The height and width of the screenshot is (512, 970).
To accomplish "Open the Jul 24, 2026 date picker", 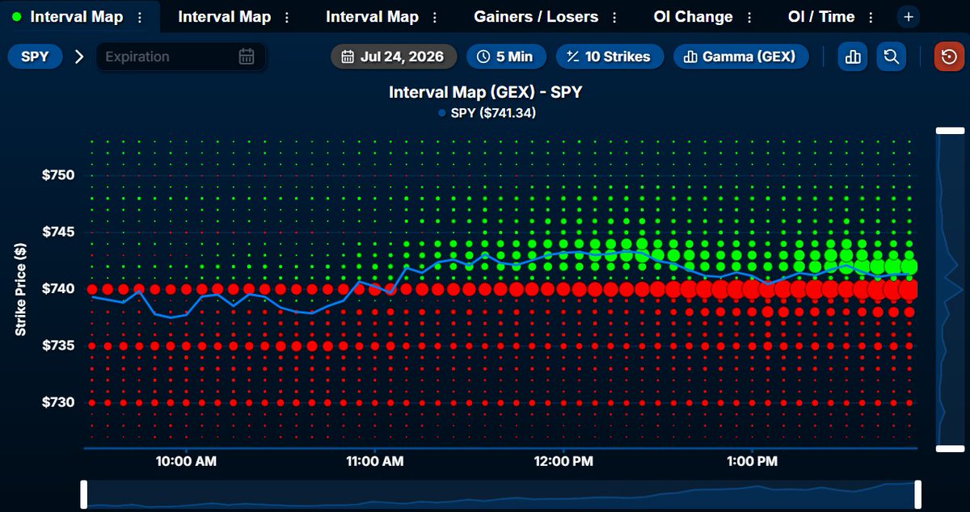I will coord(394,57).
